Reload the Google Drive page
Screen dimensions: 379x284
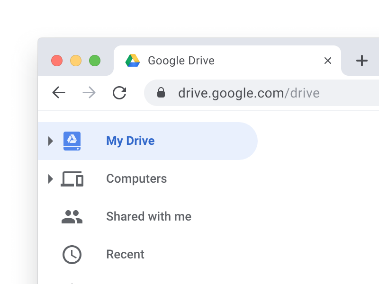click(x=119, y=93)
